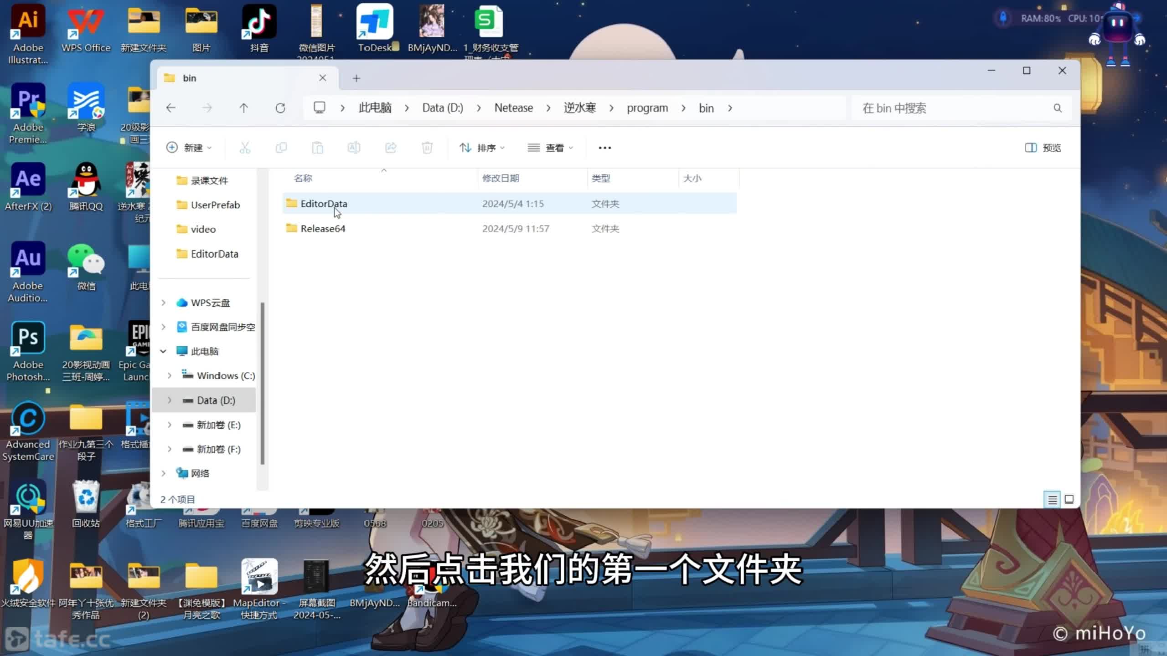Open the three-dots more options menu
The height and width of the screenshot is (656, 1167).
pos(605,148)
